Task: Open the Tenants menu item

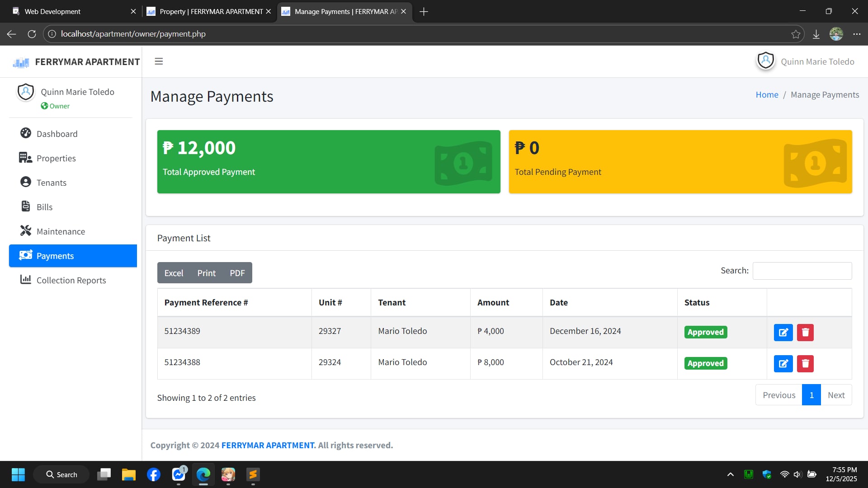Action: coord(52,183)
